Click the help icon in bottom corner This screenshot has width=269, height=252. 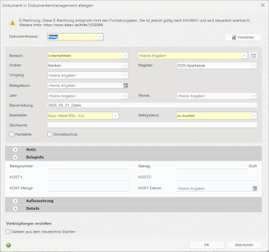8,245
